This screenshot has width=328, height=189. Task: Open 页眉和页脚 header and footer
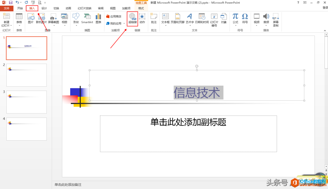pos(178,18)
